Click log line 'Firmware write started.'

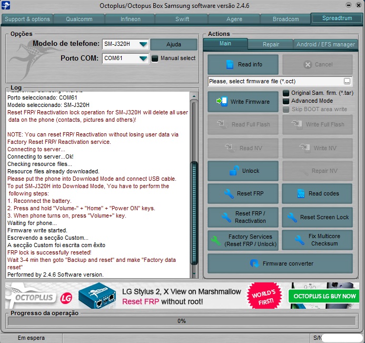pyautogui.click(x=37, y=230)
